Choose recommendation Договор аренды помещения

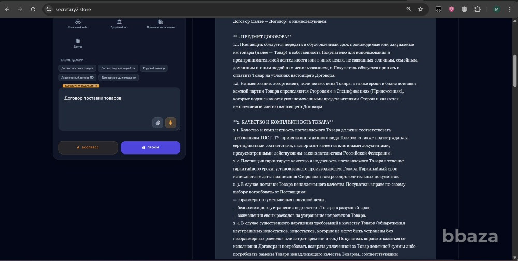tap(119, 78)
